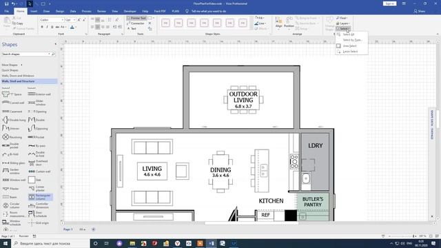The height and width of the screenshot is (248, 441).
Task: Pick the Beam shape
Action: pyautogui.click(x=9, y=197)
